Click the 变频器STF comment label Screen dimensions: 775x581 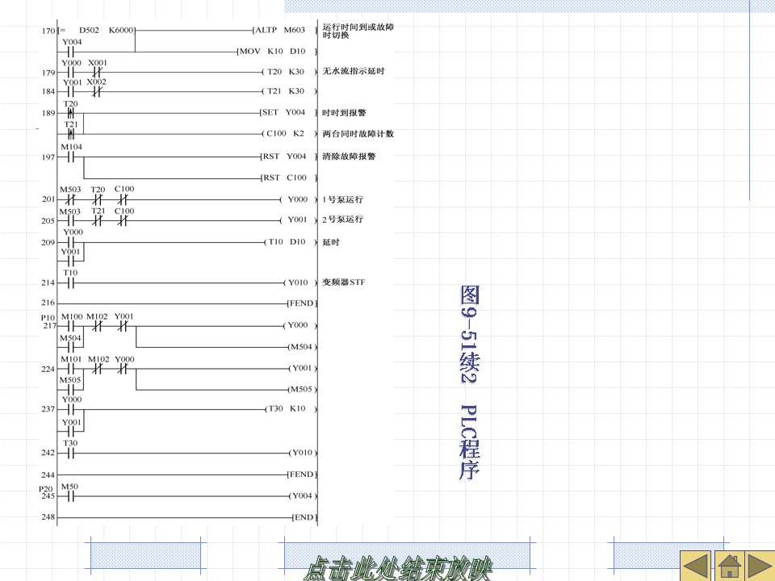click(x=344, y=282)
